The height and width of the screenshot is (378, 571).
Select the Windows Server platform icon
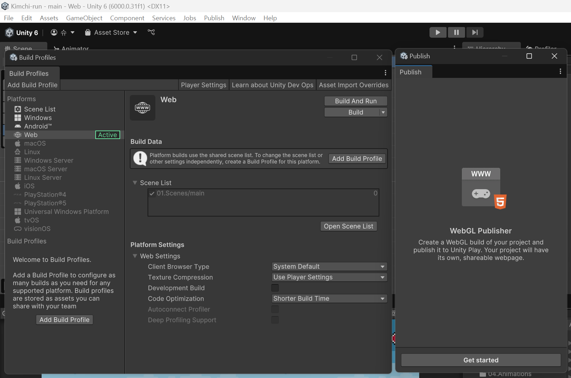tap(18, 160)
